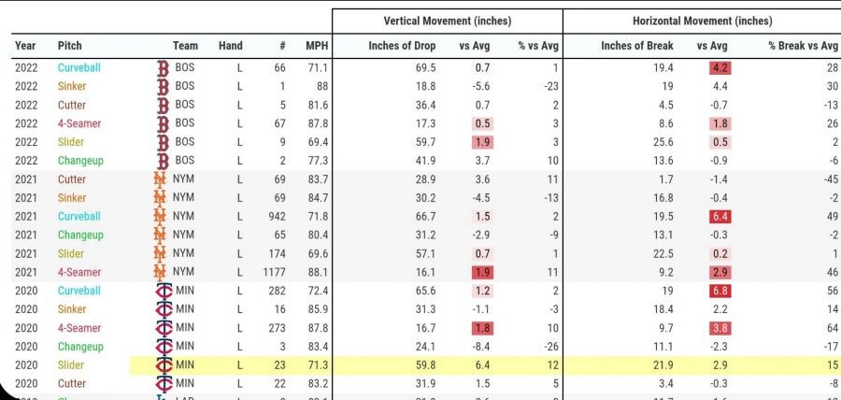Click Twins logo in highlighted 2020 Slider row
This screenshot has height=400, width=841.
[x=163, y=364]
